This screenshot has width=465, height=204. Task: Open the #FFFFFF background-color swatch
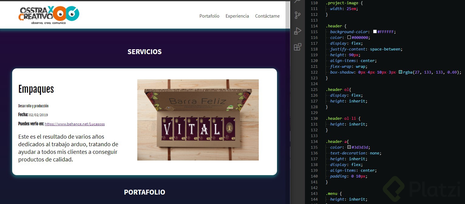(375, 32)
